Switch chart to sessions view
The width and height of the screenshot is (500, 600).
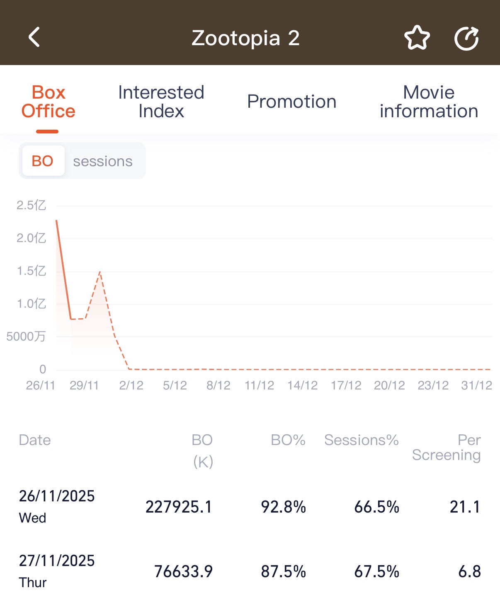pyautogui.click(x=102, y=161)
